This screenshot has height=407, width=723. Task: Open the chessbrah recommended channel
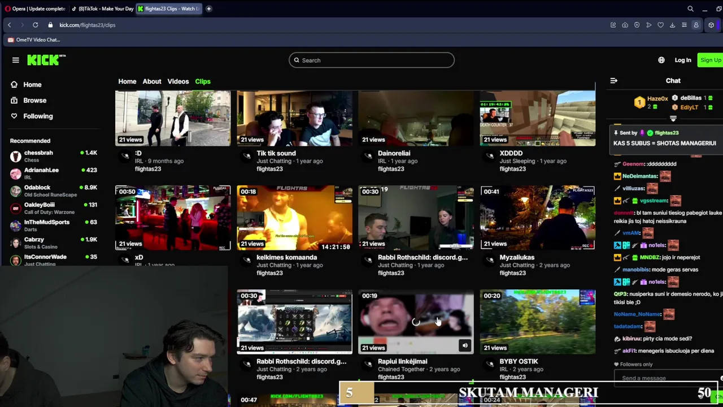click(x=54, y=156)
